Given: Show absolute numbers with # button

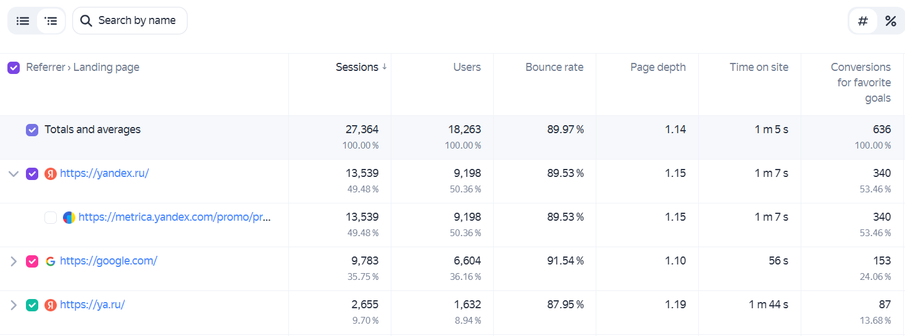Looking at the screenshot, I should click(x=863, y=21).
